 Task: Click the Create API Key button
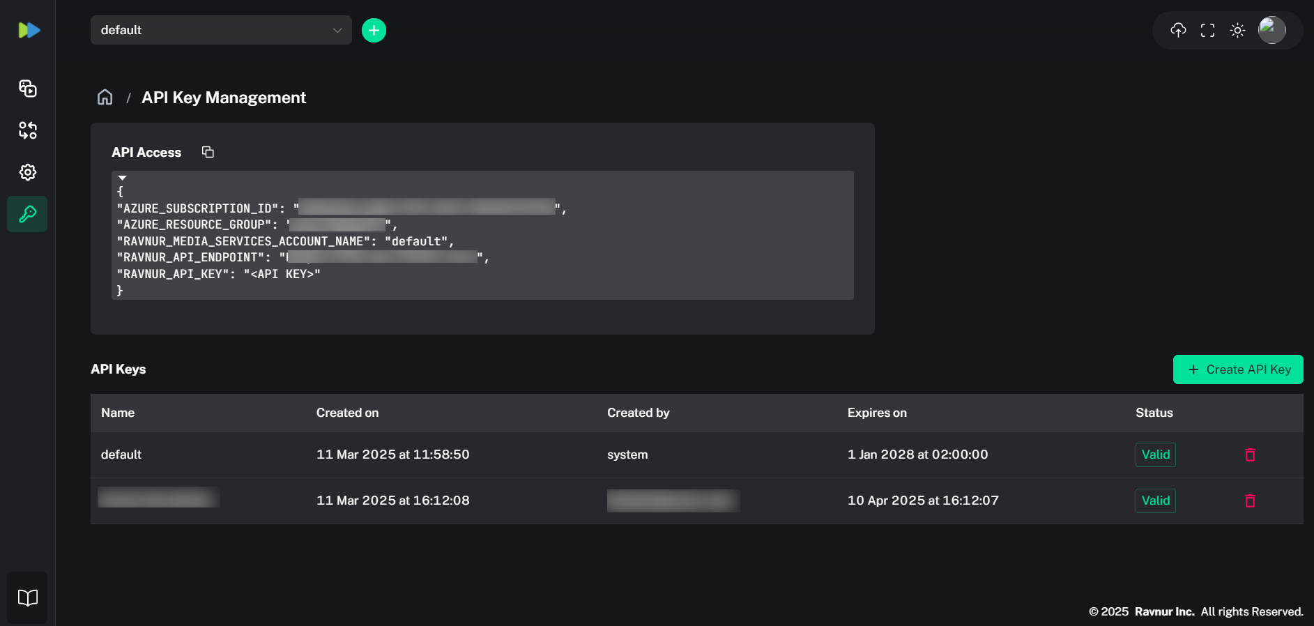[x=1237, y=369]
